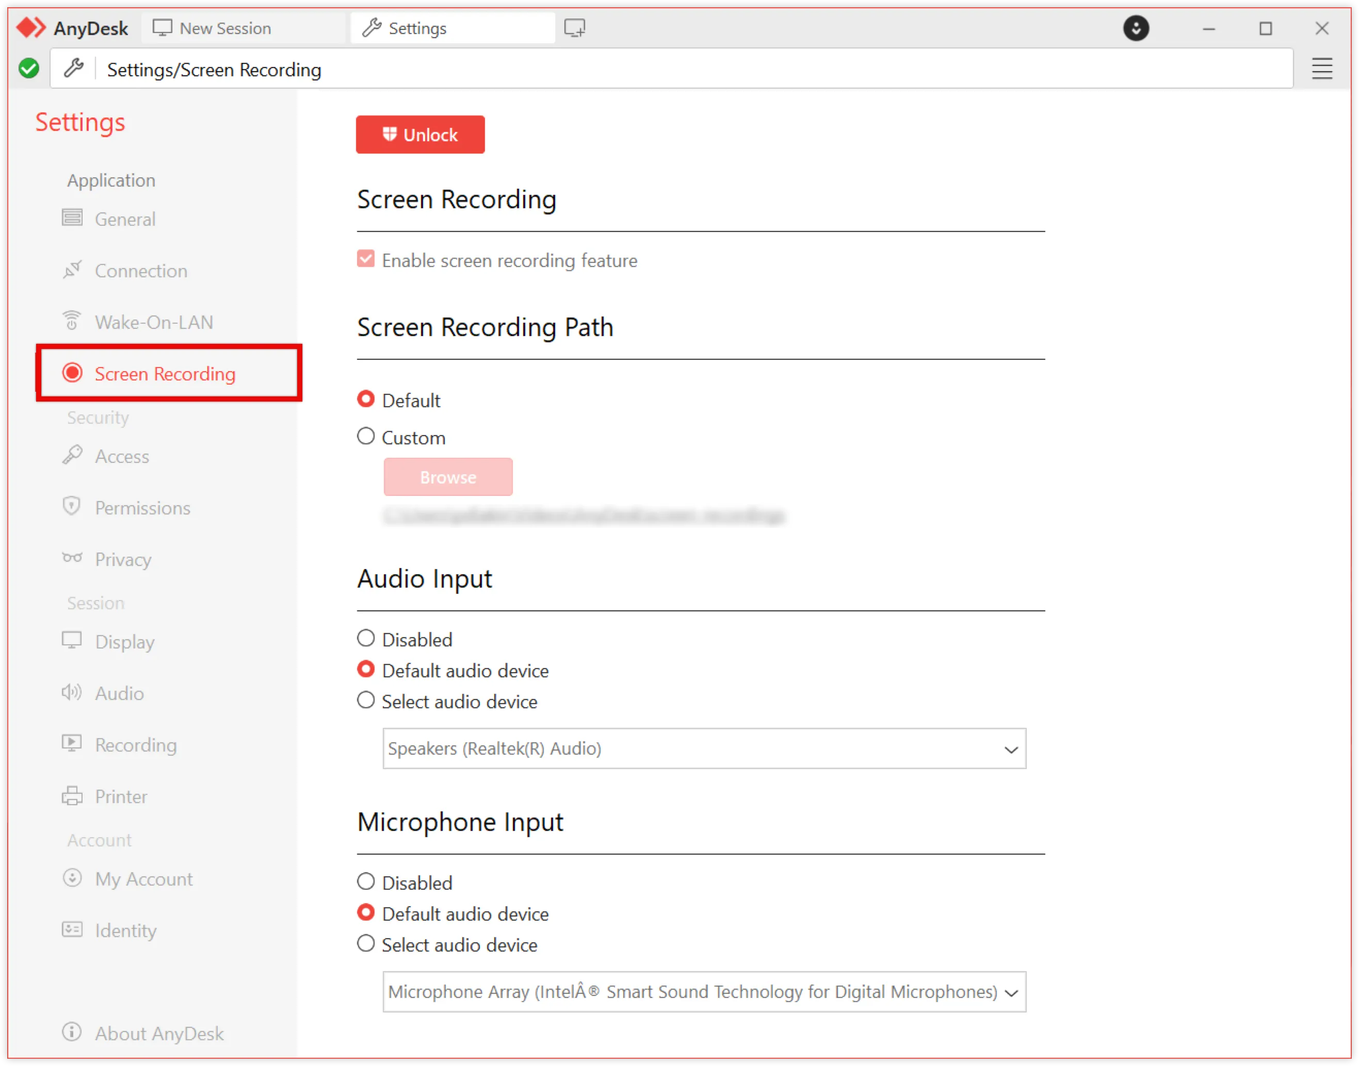Click the Unlock button
Screen dimensions: 1359x1066
[419, 134]
